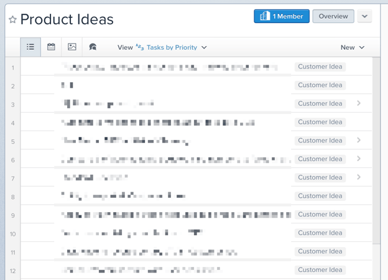Open the calendar view
Viewport: 388px width, 280px height.
click(x=52, y=47)
